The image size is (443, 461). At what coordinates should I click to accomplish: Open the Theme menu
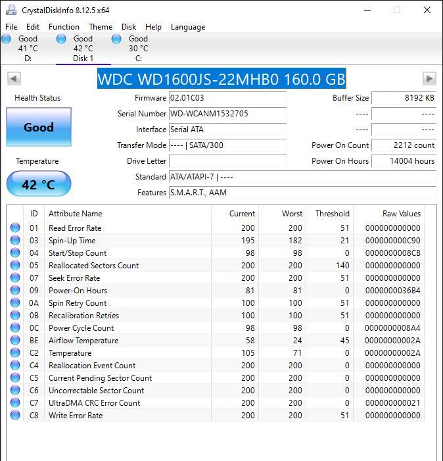pos(101,27)
